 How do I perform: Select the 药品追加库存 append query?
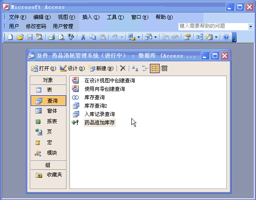point(93,123)
